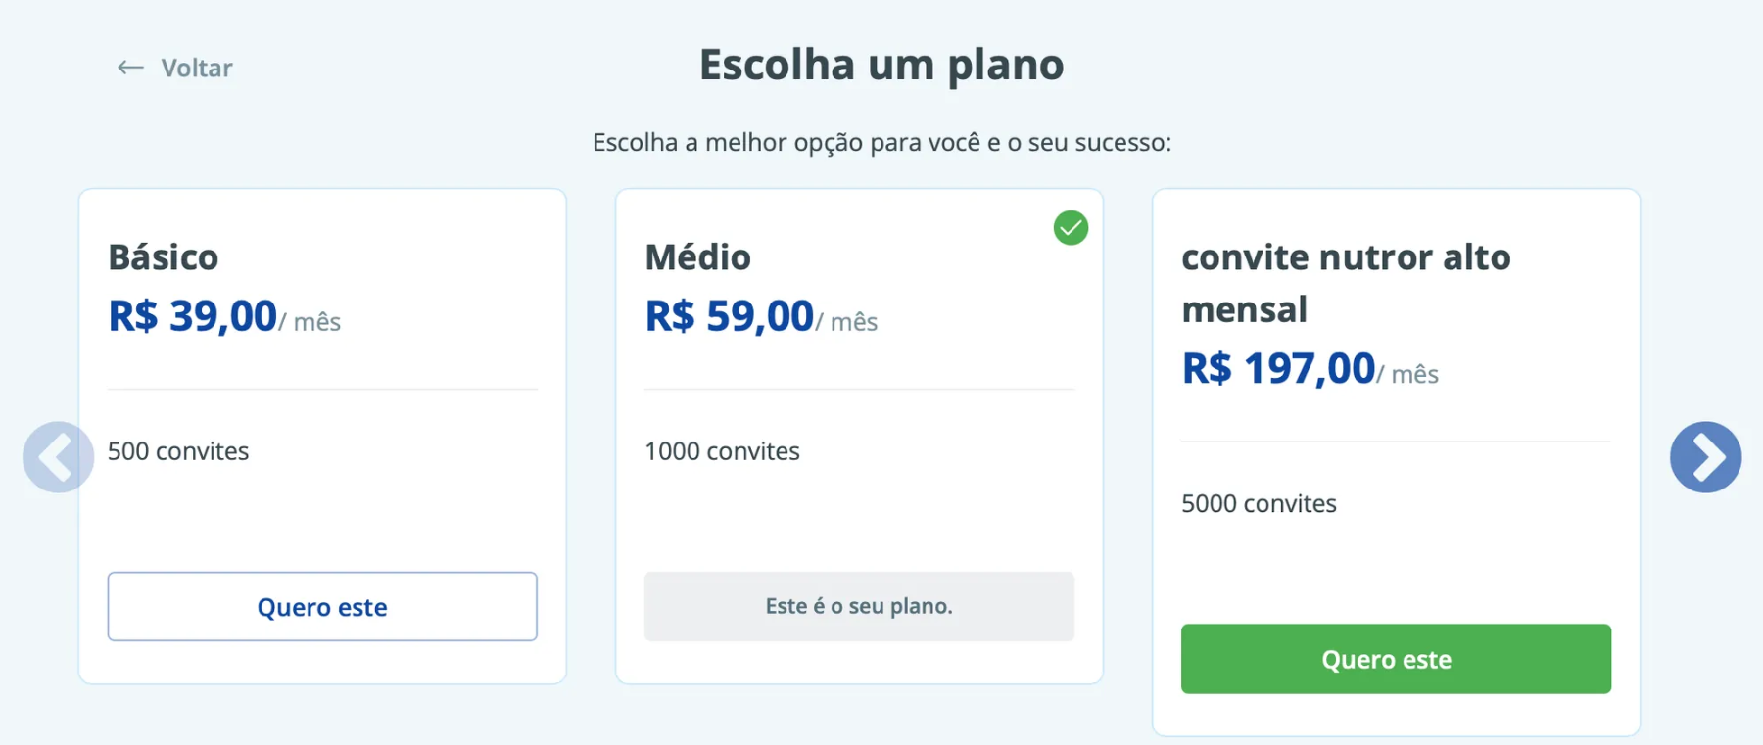The image size is (1763, 745).
Task: Click the 'Este é o seu plano.' button
Action: pyautogui.click(x=859, y=607)
